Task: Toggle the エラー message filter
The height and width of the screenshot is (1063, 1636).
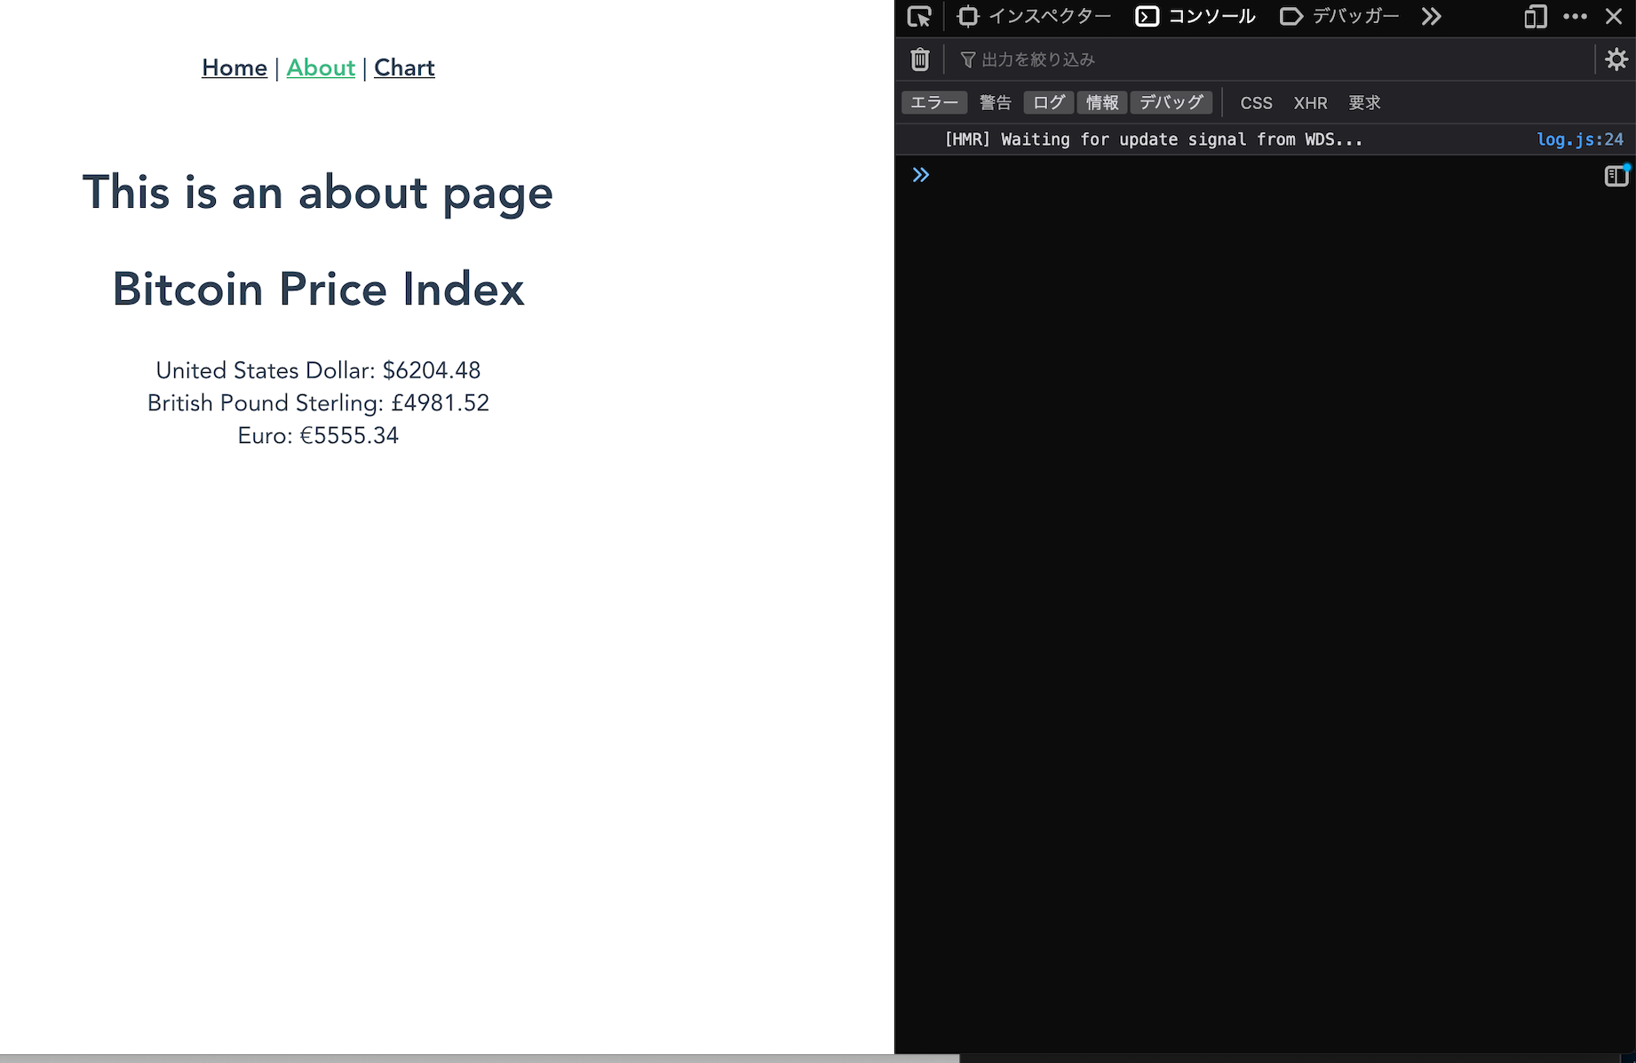Action: (933, 102)
